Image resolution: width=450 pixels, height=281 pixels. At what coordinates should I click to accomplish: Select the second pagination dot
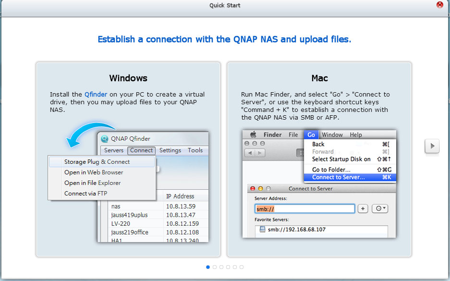pyautogui.click(x=215, y=267)
